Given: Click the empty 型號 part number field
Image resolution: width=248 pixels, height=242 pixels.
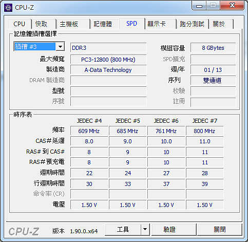Looking at the screenshot, I should click(x=108, y=91).
